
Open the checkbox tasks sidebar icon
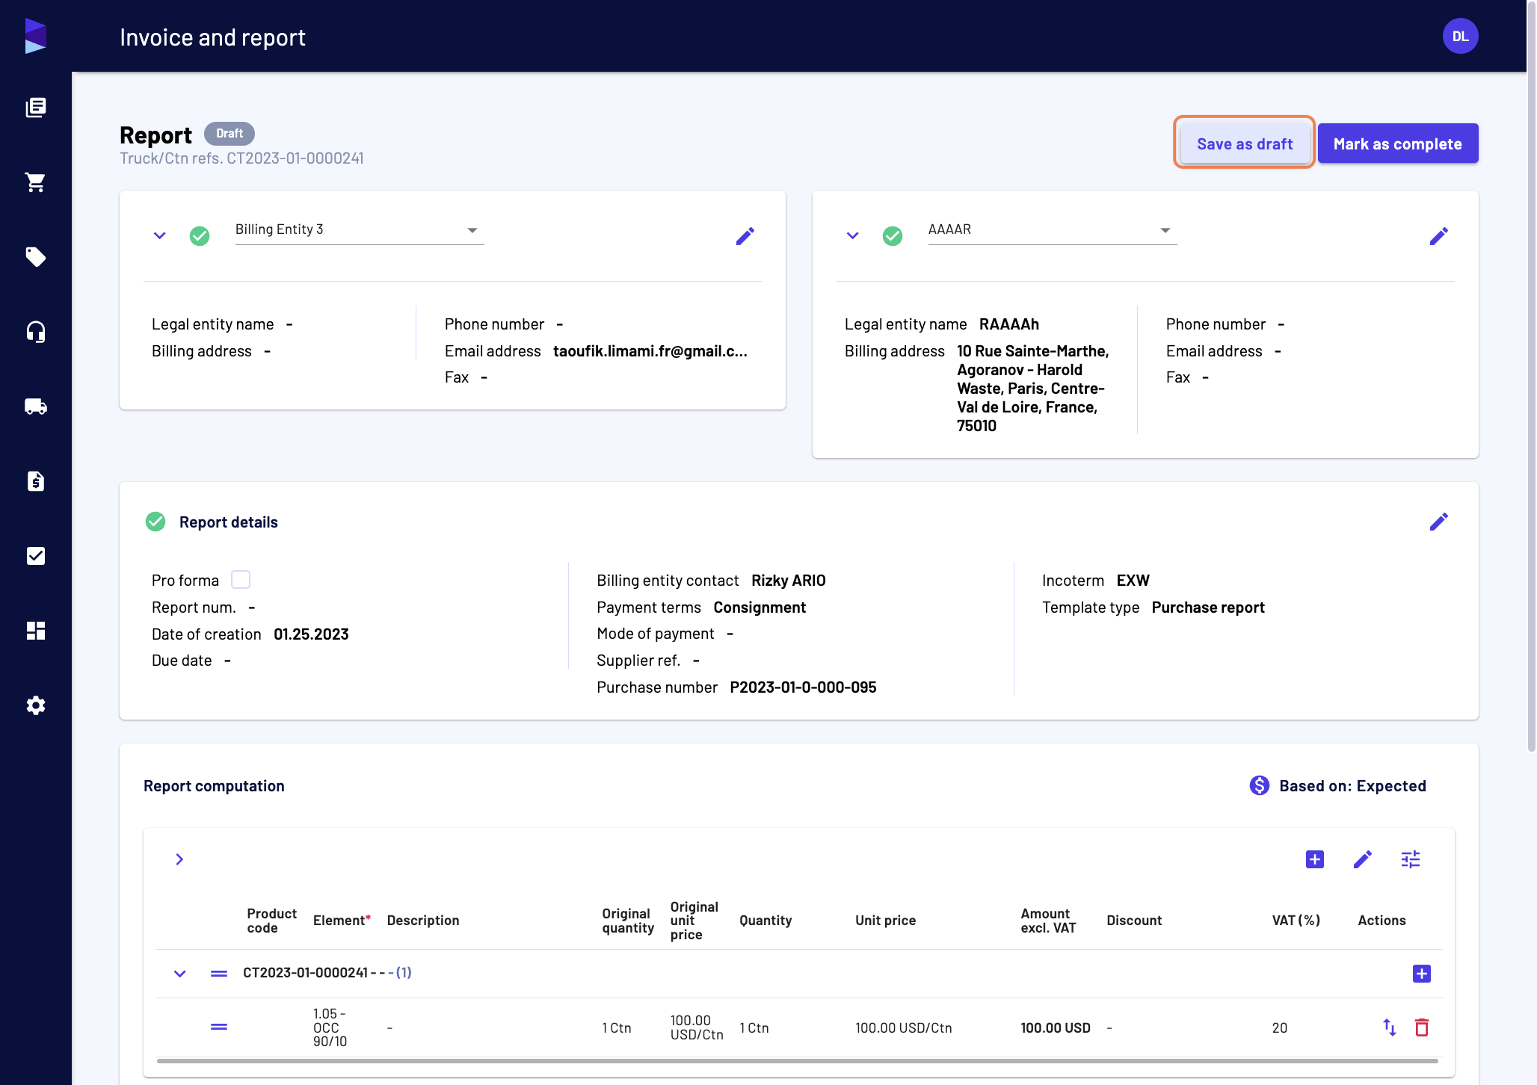[35, 556]
